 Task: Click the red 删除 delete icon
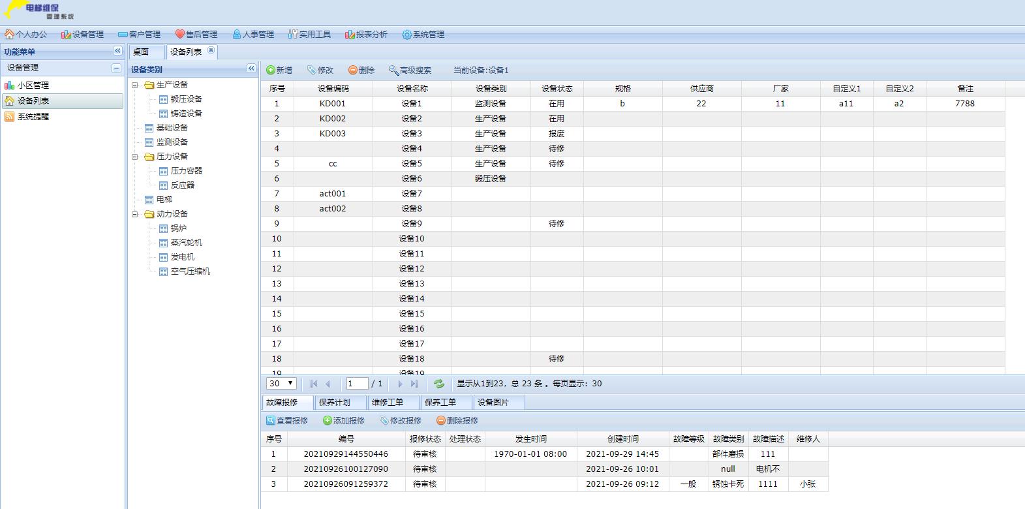tap(353, 70)
